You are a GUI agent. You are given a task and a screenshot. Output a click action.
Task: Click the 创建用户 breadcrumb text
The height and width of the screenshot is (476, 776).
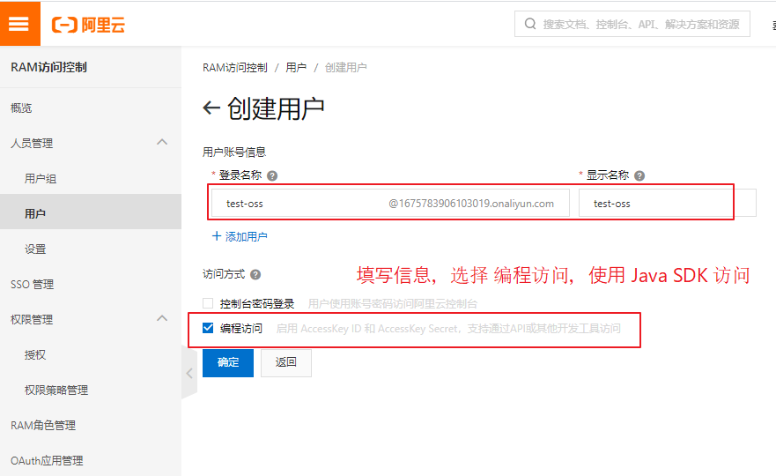[x=346, y=67]
